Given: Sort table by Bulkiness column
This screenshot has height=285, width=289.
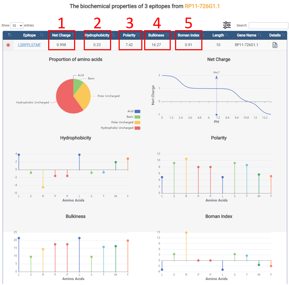Looking at the screenshot, I should point(156,35).
